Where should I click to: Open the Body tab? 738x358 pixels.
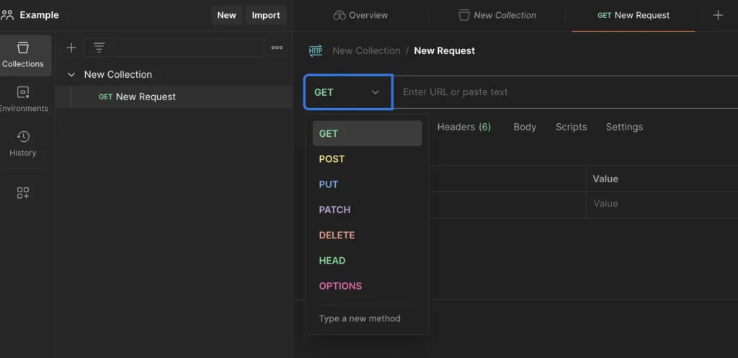pyautogui.click(x=525, y=127)
